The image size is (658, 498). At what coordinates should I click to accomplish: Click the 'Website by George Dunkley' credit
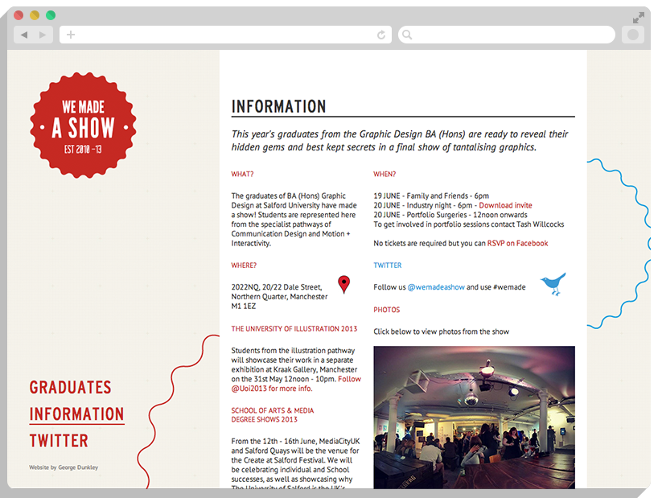(63, 467)
